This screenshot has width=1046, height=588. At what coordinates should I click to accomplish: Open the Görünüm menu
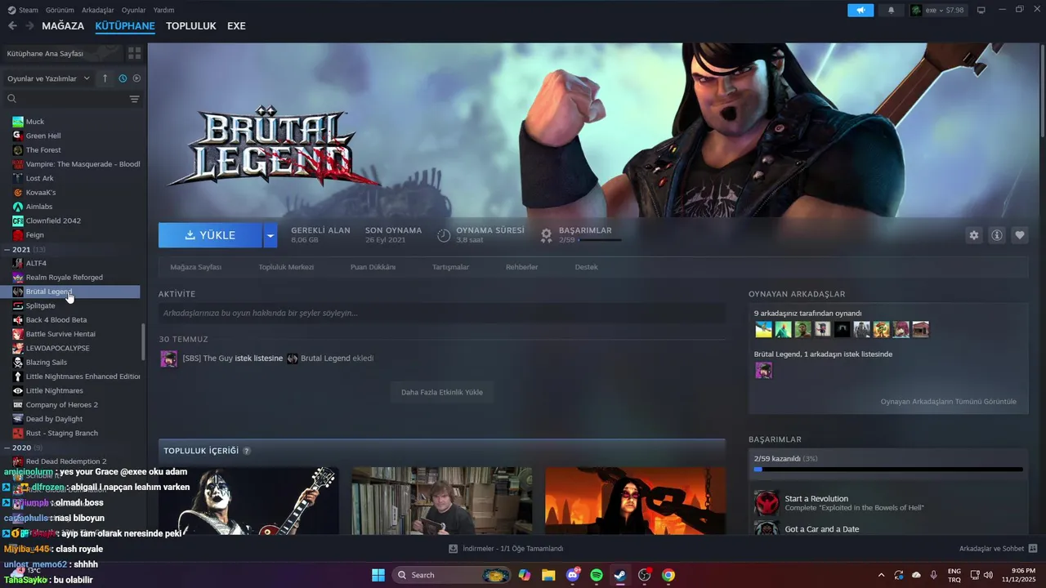(60, 10)
